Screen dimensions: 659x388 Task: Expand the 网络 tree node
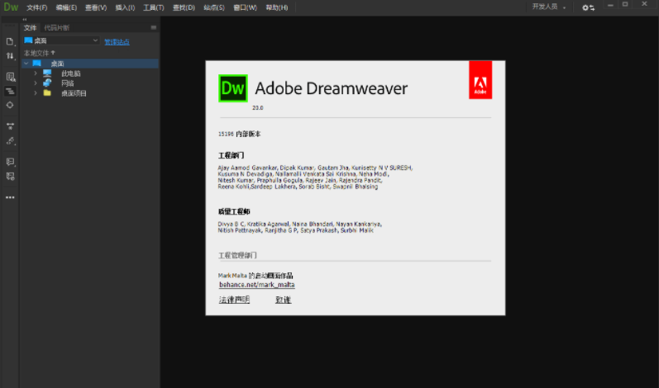[x=36, y=83]
